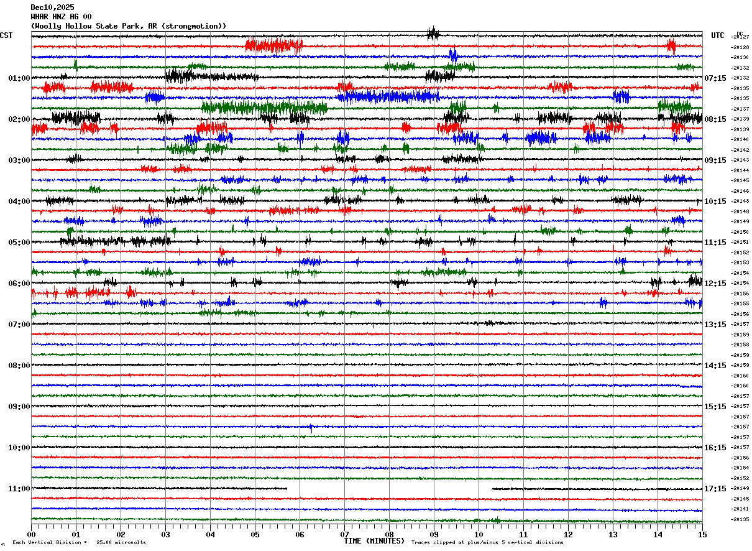Click the 08:15 UTC time label
Screen dimensions: 752x551
[715, 119]
